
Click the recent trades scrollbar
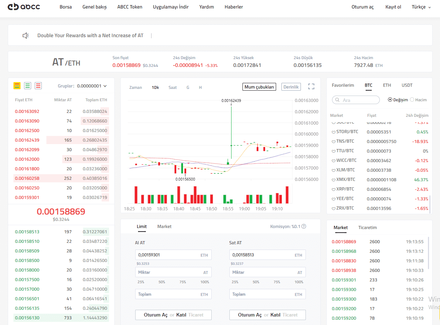(428, 253)
